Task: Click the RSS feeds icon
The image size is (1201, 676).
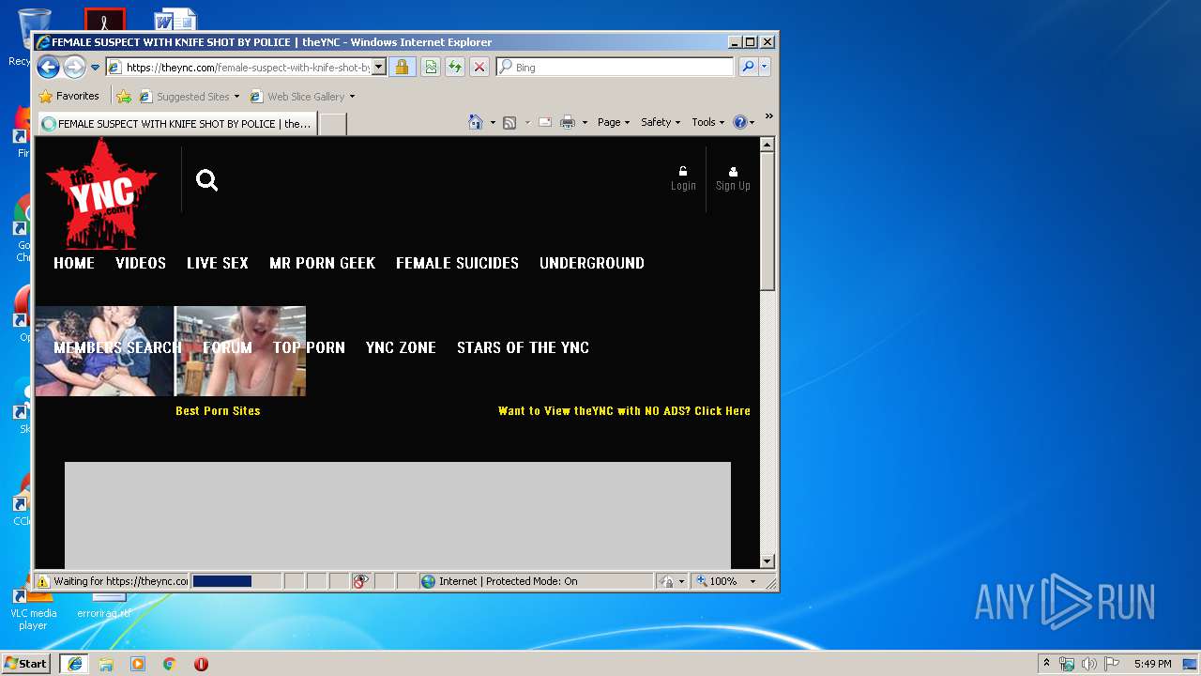Action: pos(509,122)
